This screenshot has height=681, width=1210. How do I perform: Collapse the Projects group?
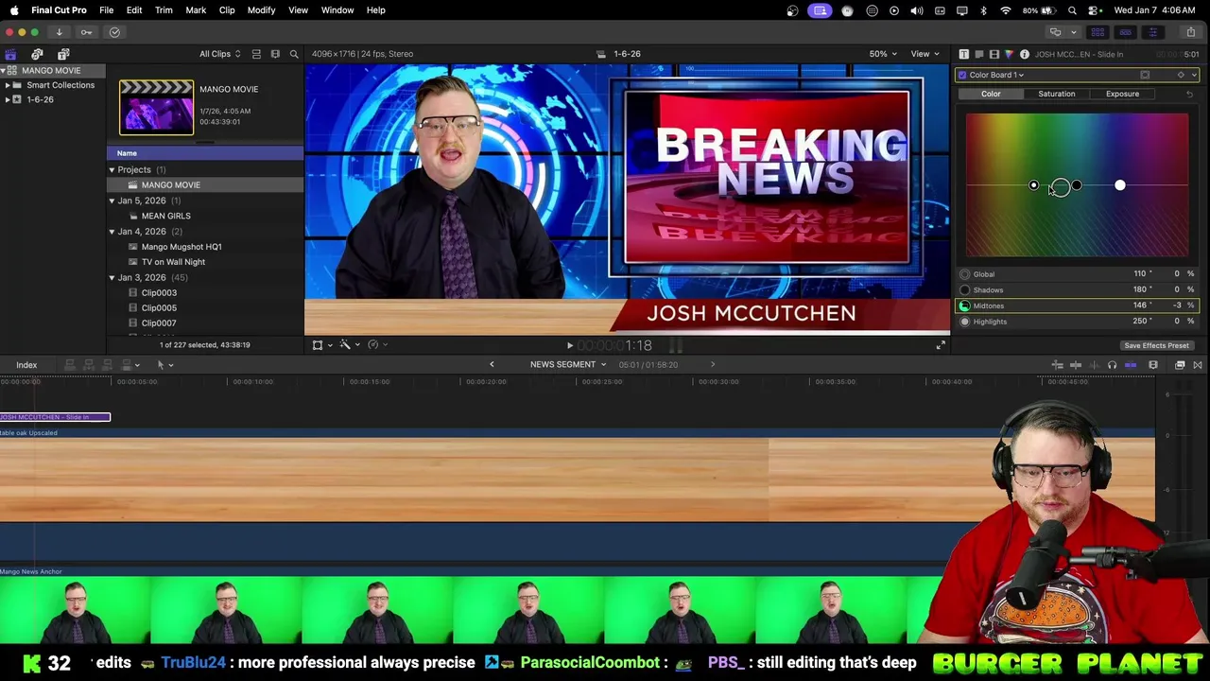[112, 170]
